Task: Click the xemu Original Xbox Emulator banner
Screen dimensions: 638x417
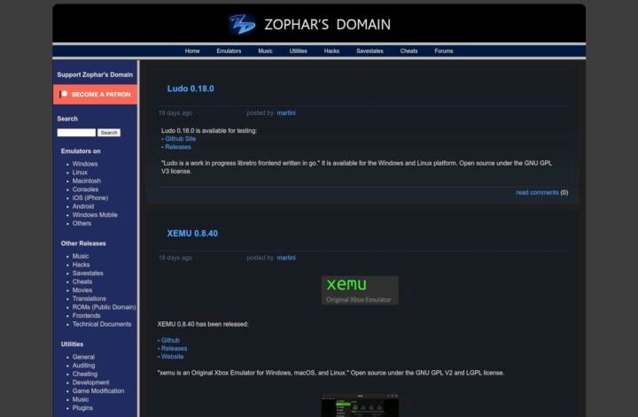Action: 360,290
